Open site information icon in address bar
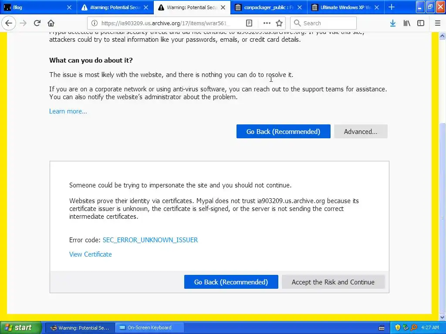The image size is (446, 334). pyautogui.click(x=95, y=23)
